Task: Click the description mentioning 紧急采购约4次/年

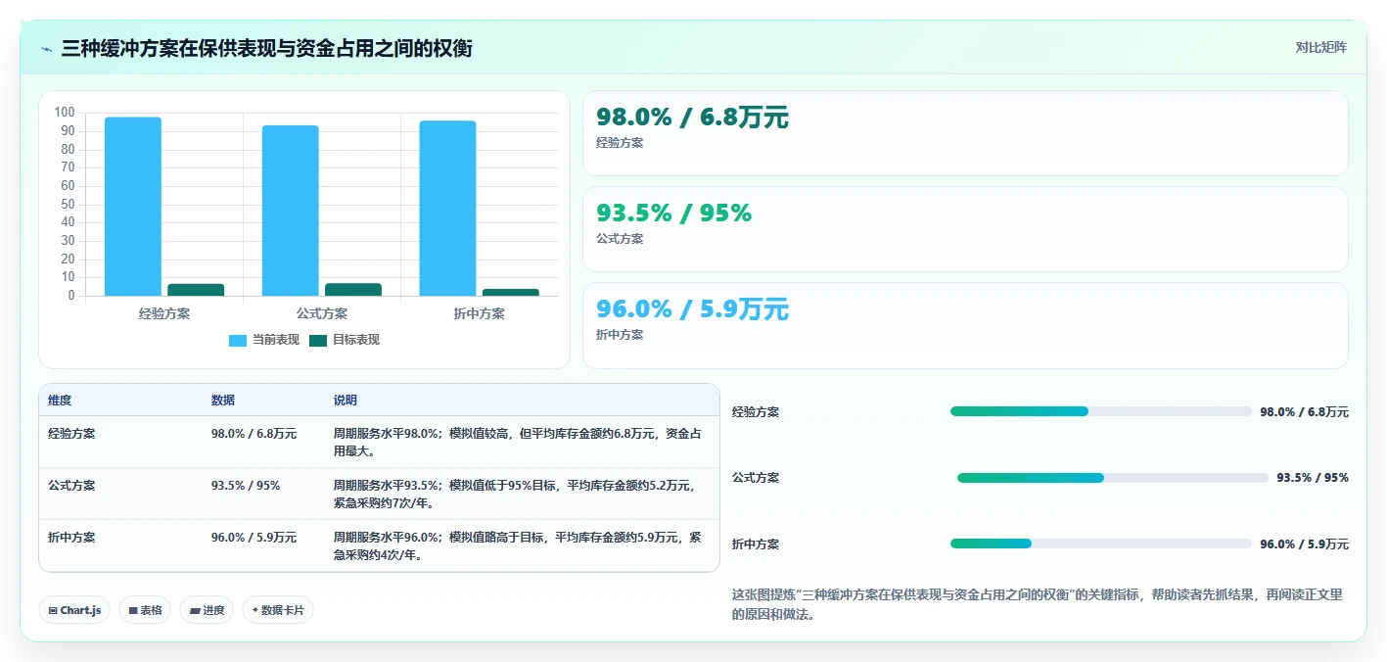Action: click(518, 545)
